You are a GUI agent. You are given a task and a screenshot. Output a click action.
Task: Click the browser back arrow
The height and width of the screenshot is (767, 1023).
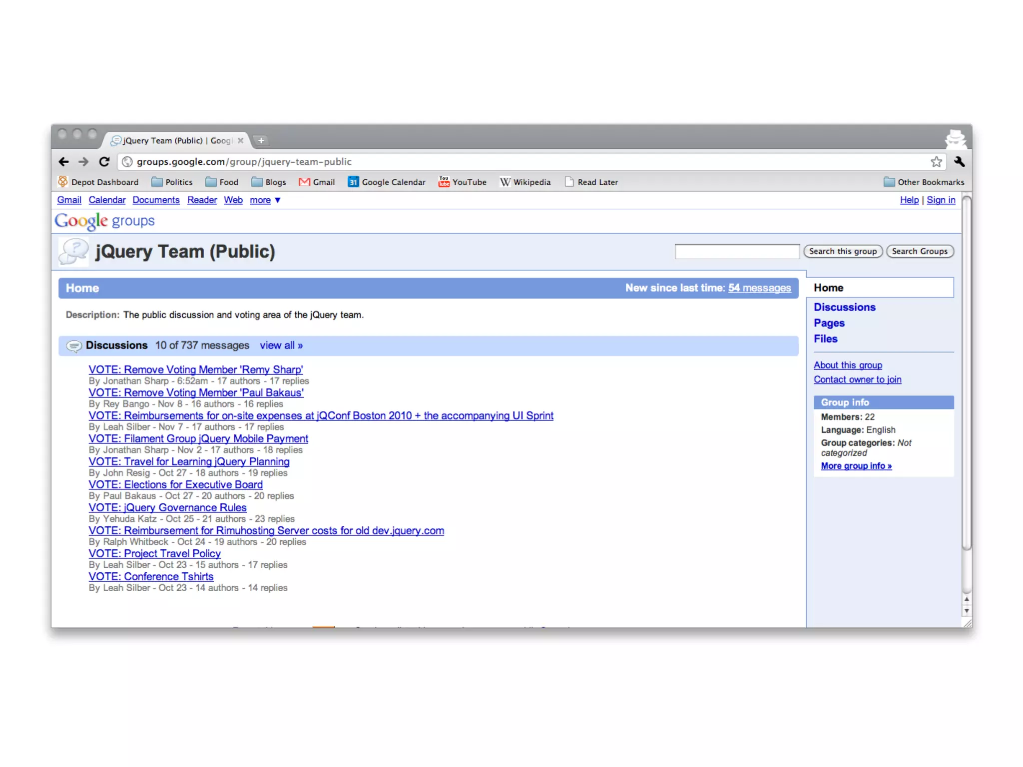click(63, 162)
